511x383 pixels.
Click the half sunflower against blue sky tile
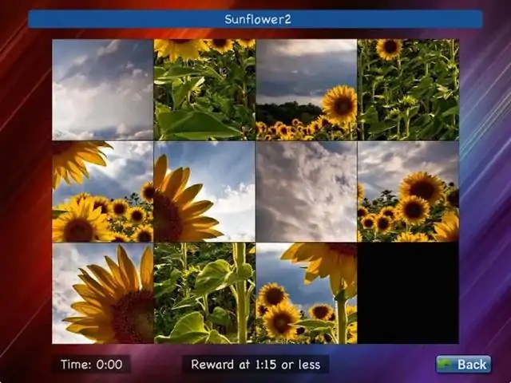[x=204, y=191]
